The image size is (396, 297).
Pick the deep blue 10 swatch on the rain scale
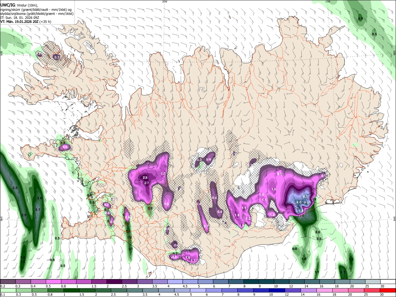coord(276,290)
